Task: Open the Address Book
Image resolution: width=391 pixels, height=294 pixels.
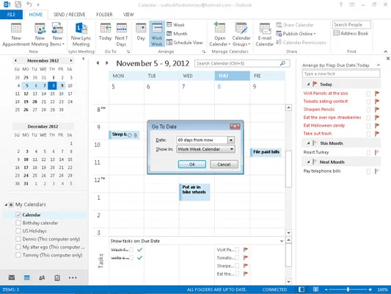Action: coord(351,33)
